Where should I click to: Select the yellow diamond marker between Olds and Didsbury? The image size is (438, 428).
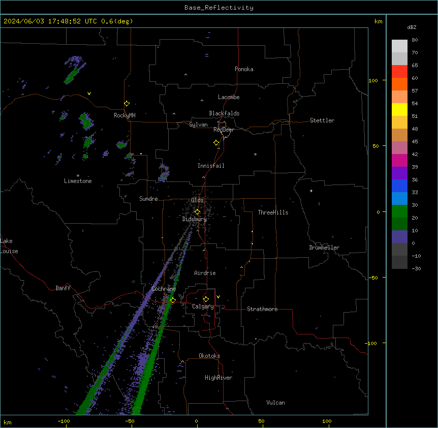pyautogui.click(x=197, y=212)
